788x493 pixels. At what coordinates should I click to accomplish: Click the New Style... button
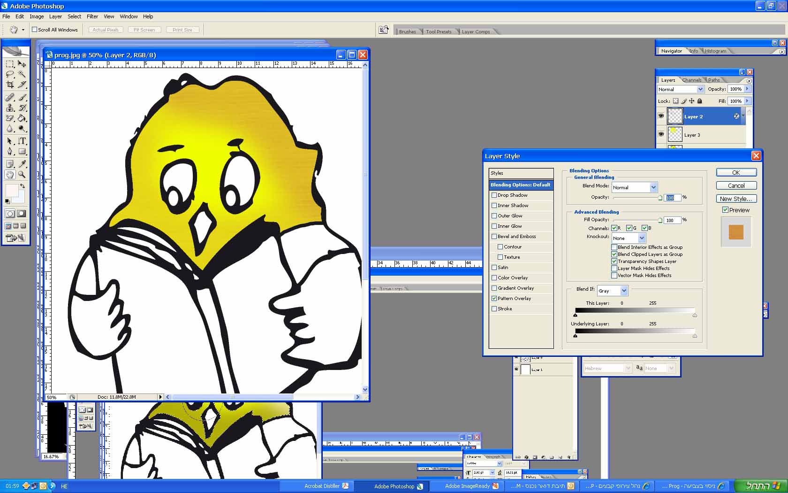[736, 199]
